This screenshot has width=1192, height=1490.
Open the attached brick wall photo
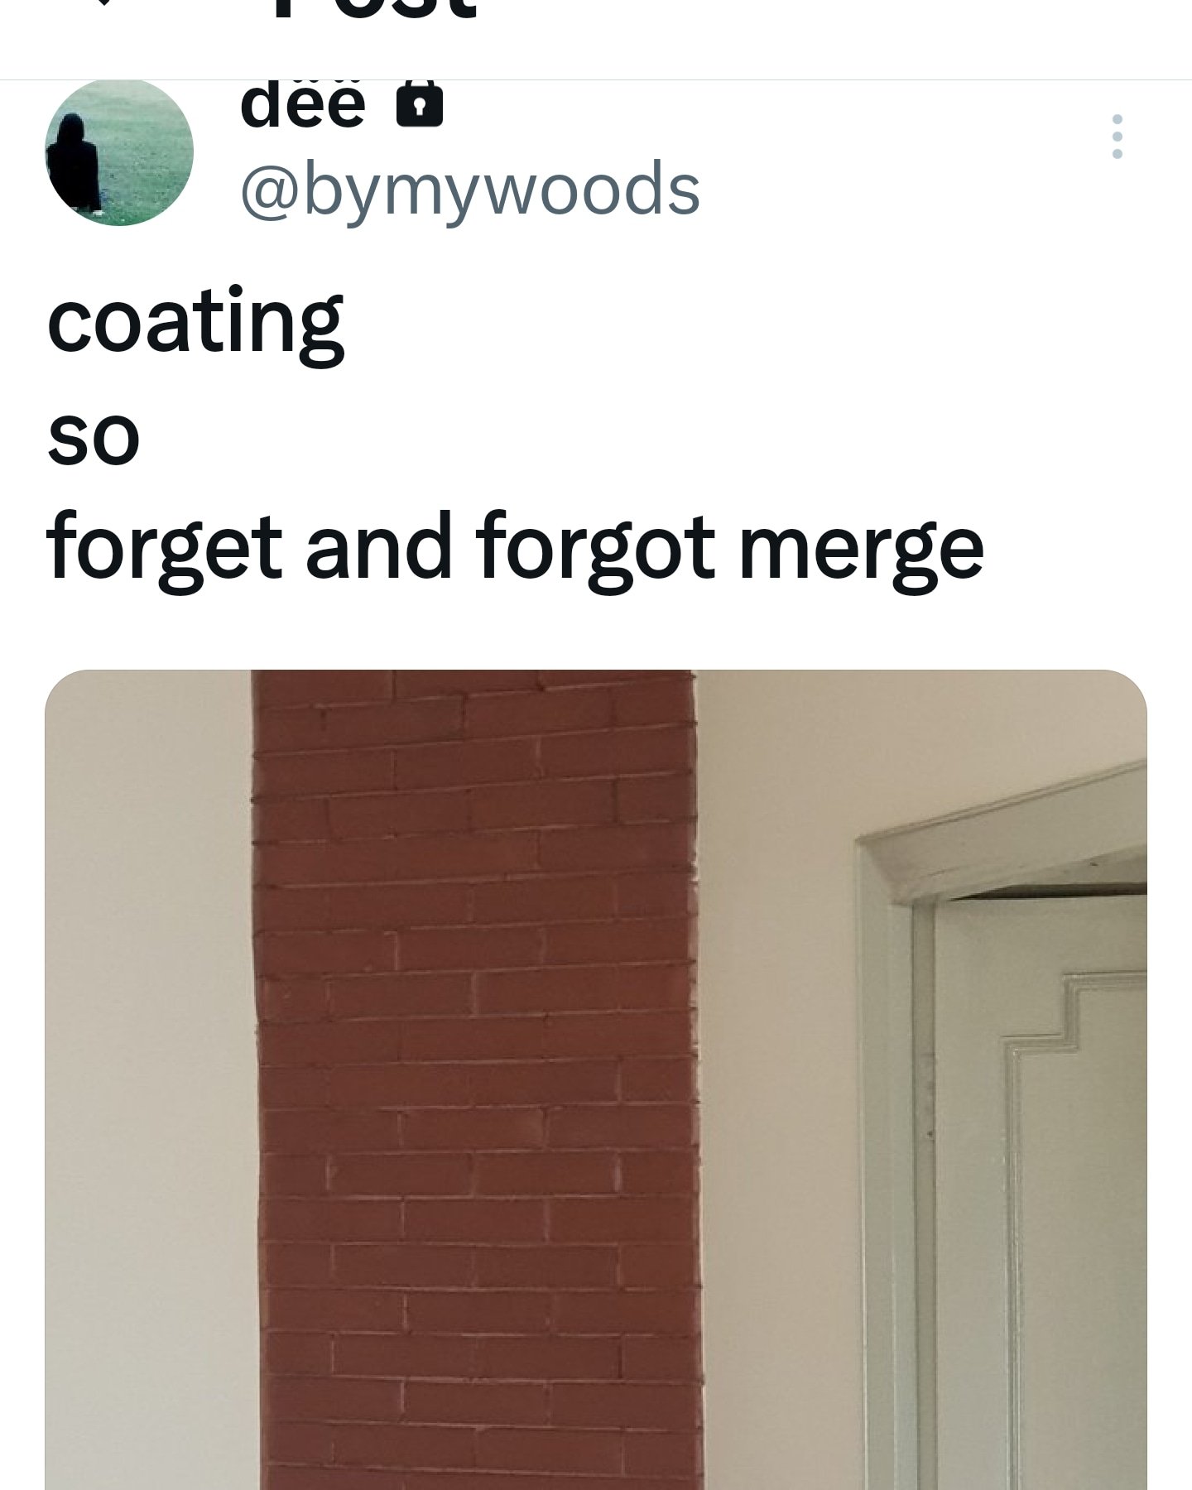(x=596, y=1079)
